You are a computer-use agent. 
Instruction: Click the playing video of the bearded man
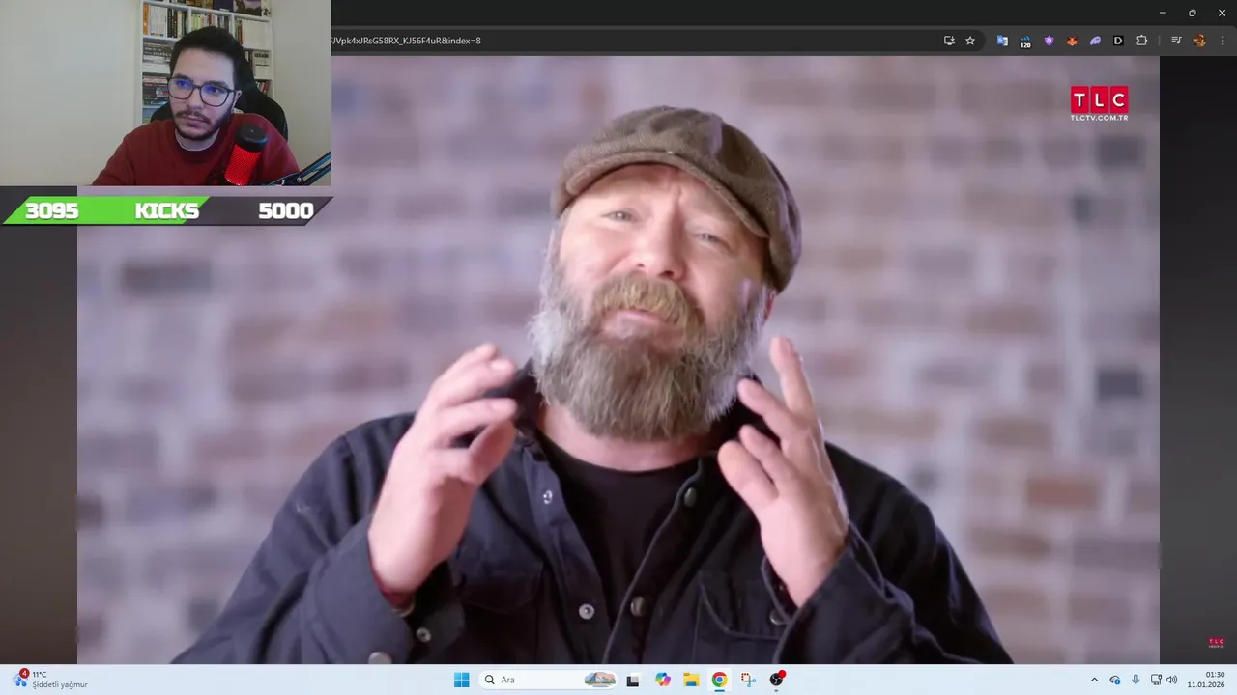click(x=618, y=359)
